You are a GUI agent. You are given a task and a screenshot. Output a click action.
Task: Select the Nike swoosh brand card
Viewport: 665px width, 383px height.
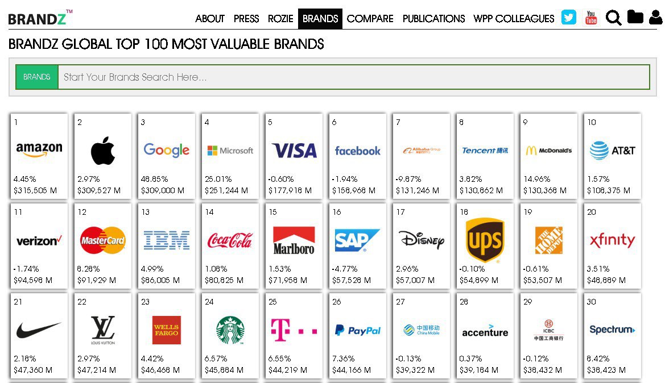(39, 335)
